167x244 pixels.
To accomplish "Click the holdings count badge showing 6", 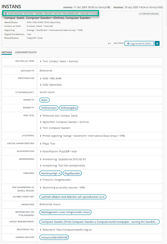I will [157, 44].
